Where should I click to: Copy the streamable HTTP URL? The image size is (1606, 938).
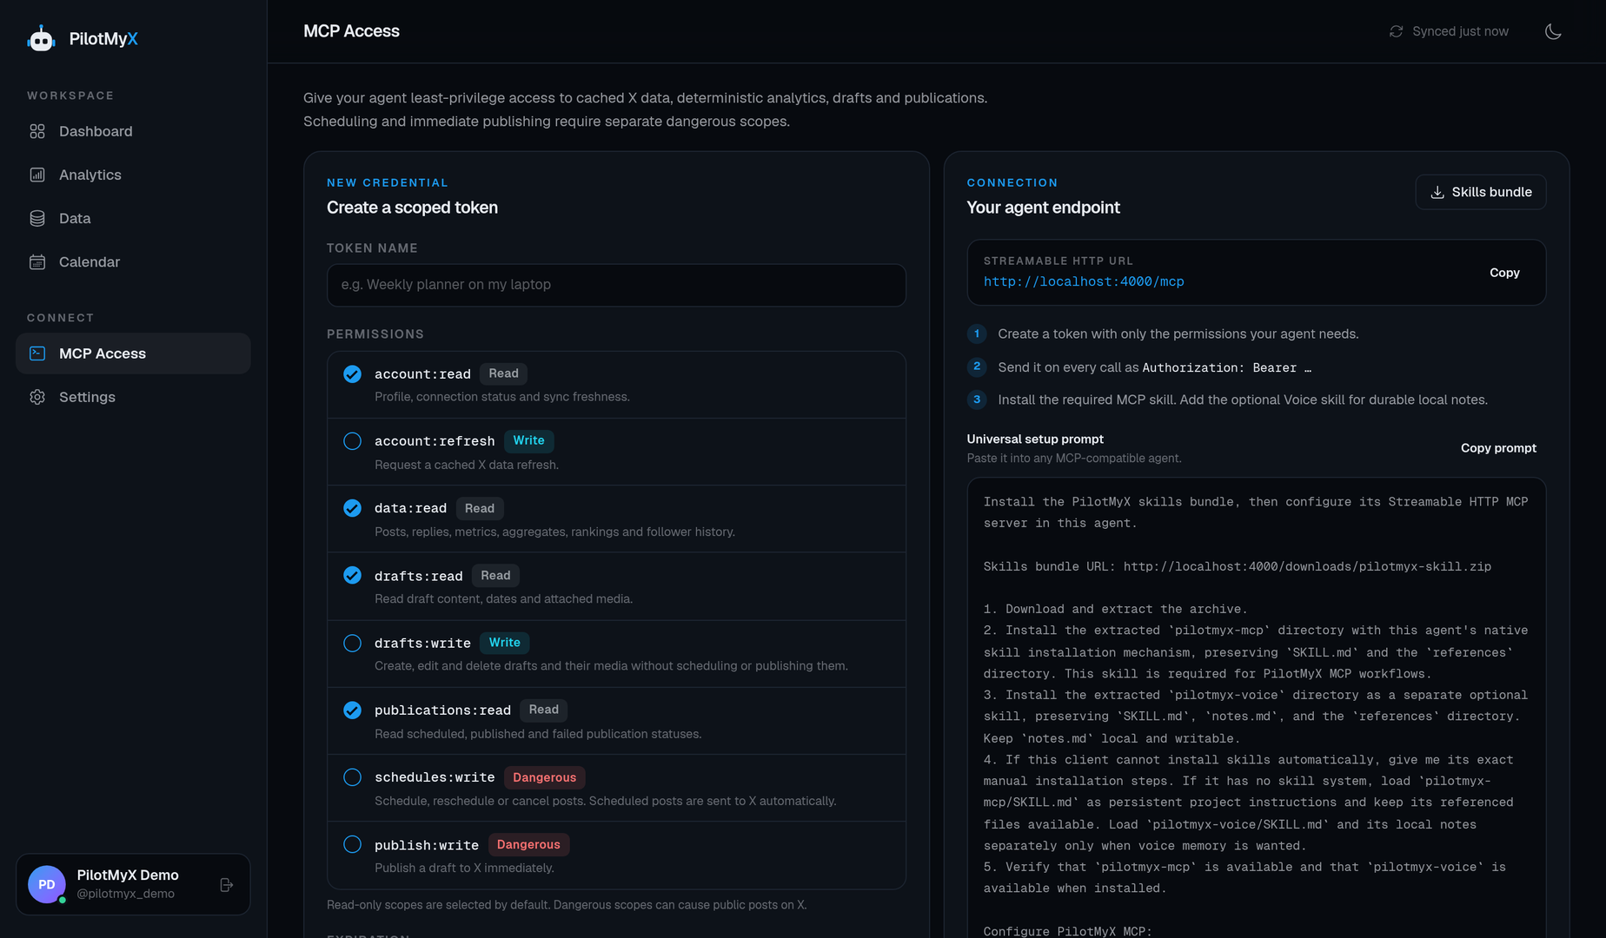[1504, 273]
